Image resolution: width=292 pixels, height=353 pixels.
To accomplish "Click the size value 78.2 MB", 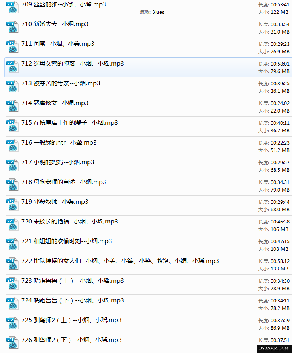I will (280, 308).
